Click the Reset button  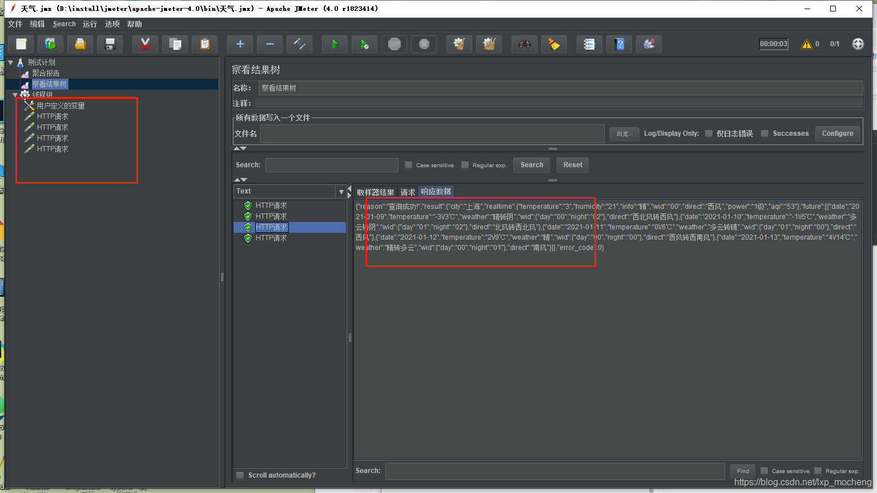coord(573,165)
